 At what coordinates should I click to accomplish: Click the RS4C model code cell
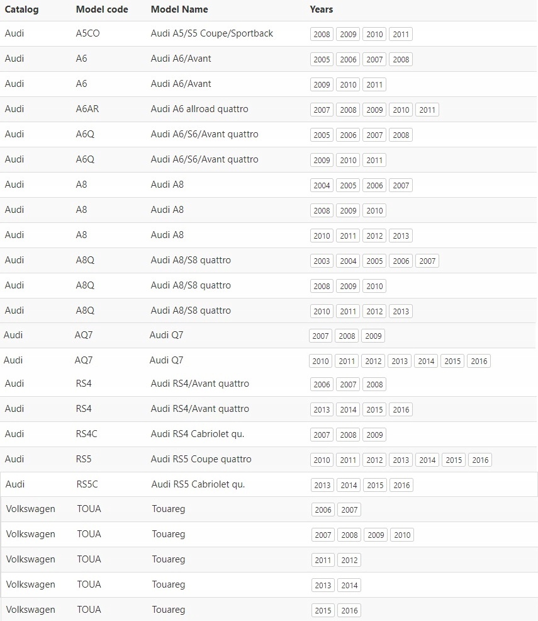86,434
